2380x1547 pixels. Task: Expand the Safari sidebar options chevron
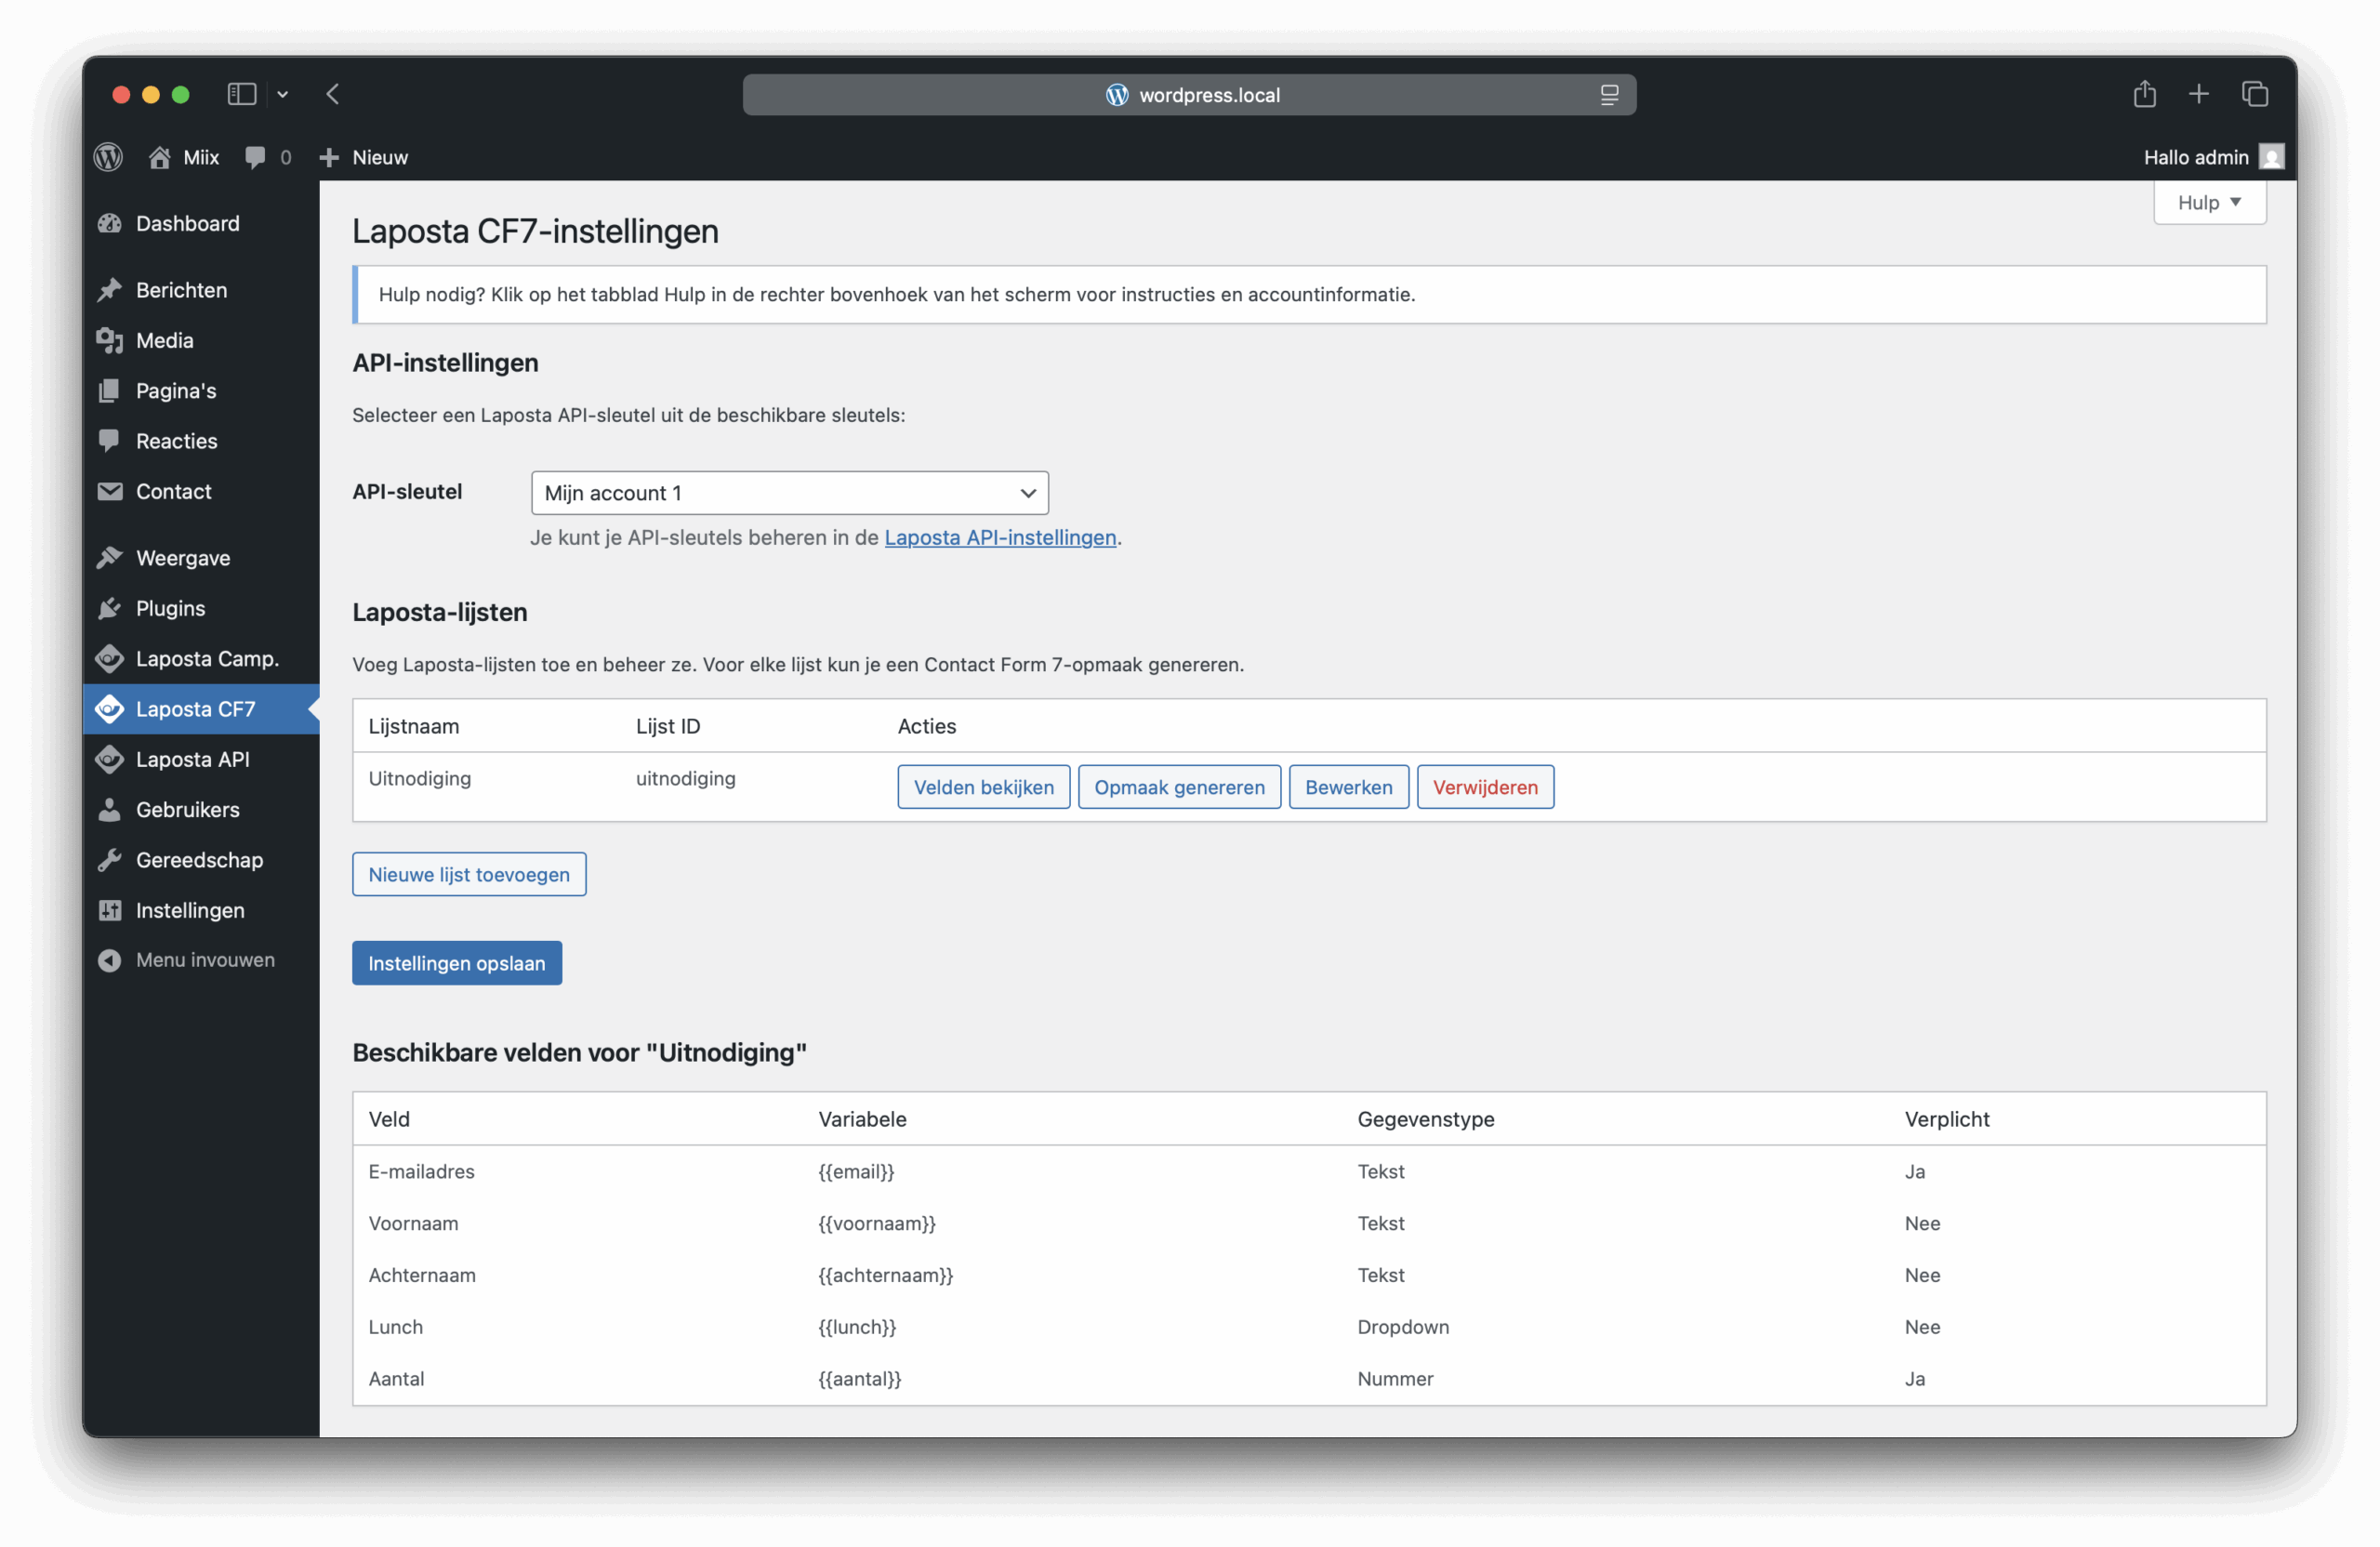pyautogui.click(x=283, y=94)
